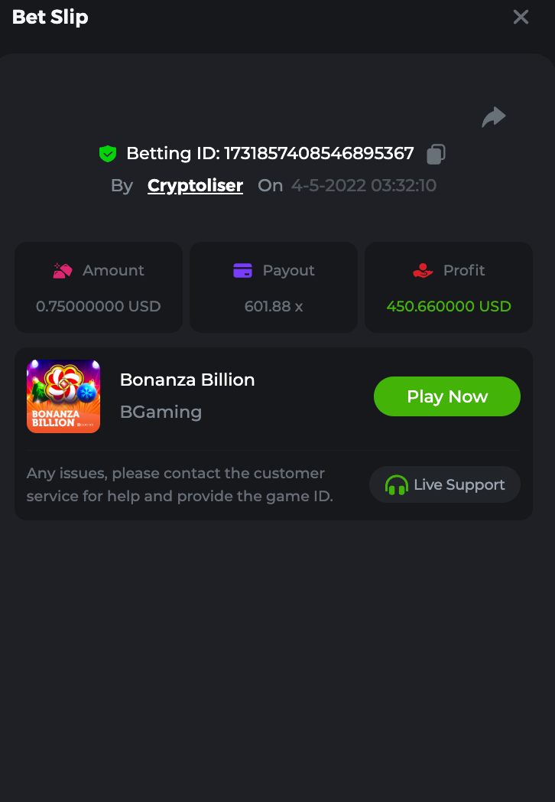The height and width of the screenshot is (802, 555).
Task: Click the Bet Slip header title
Action: (x=50, y=17)
